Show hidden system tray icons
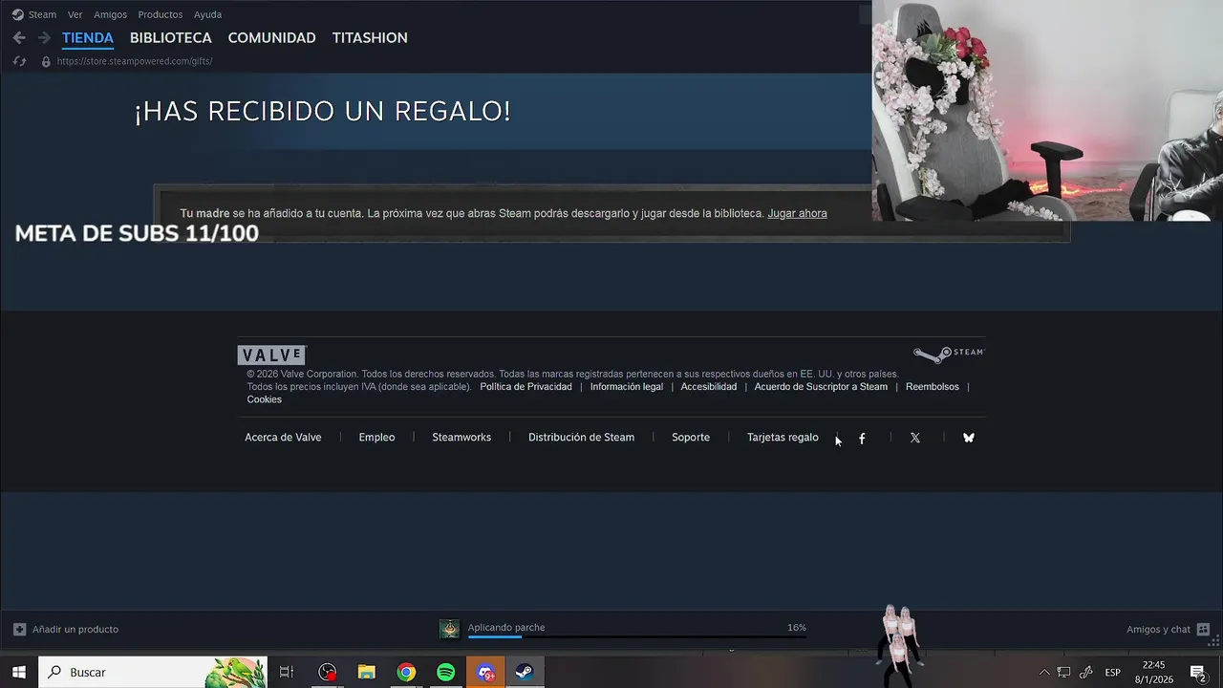This screenshot has width=1223, height=688. tap(1043, 673)
